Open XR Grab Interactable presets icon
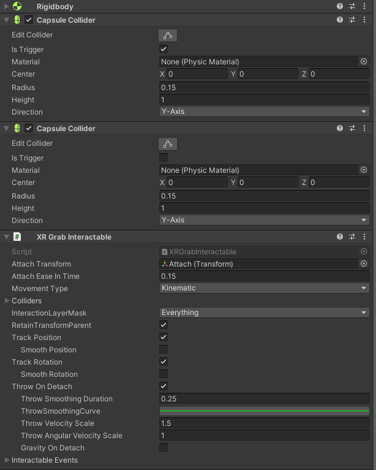The image size is (376, 470). pyautogui.click(x=352, y=237)
